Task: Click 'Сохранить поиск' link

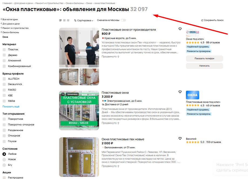Action: pos(212,20)
